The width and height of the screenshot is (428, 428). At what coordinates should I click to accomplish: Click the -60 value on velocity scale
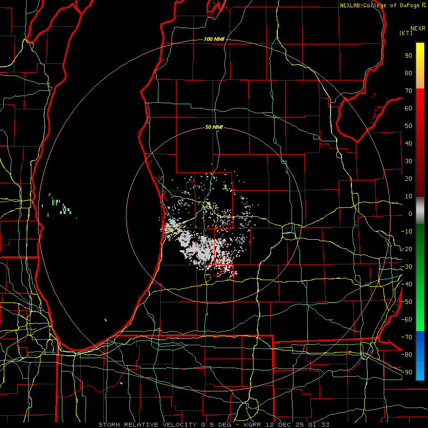407,320
